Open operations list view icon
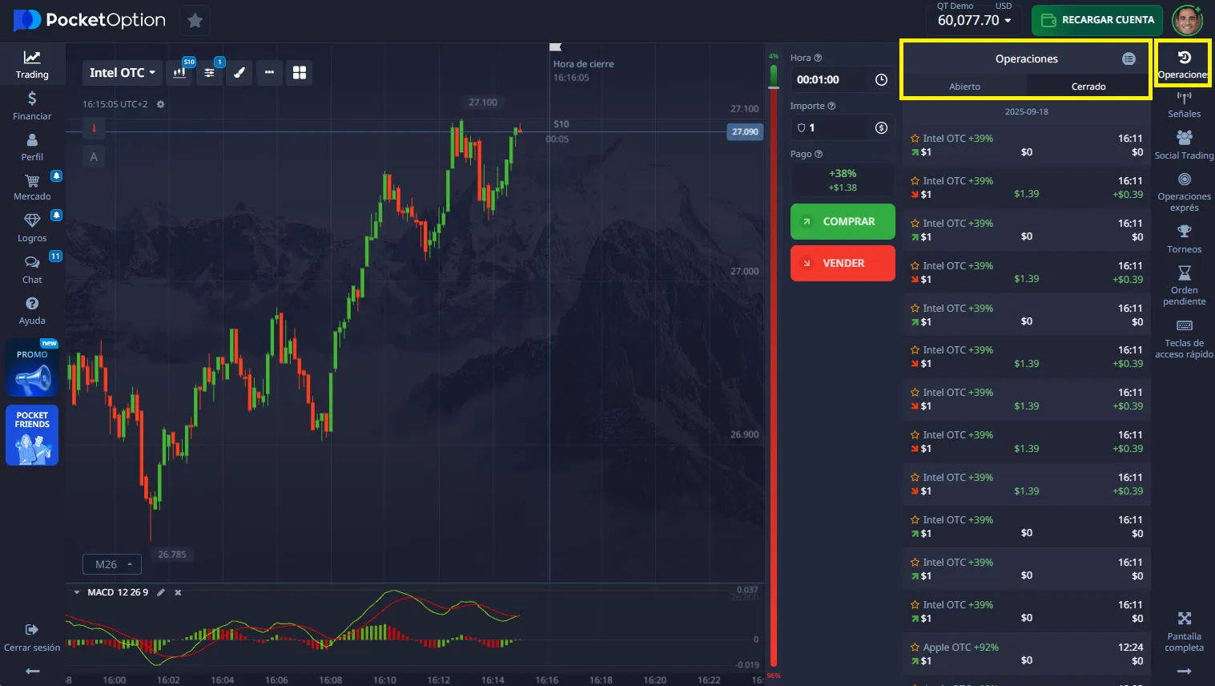Image resolution: width=1215 pixels, height=686 pixels. click(1129, 59)
